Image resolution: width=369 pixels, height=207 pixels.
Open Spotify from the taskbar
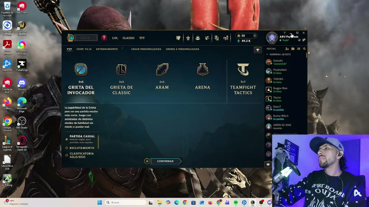tap(236, 203)
